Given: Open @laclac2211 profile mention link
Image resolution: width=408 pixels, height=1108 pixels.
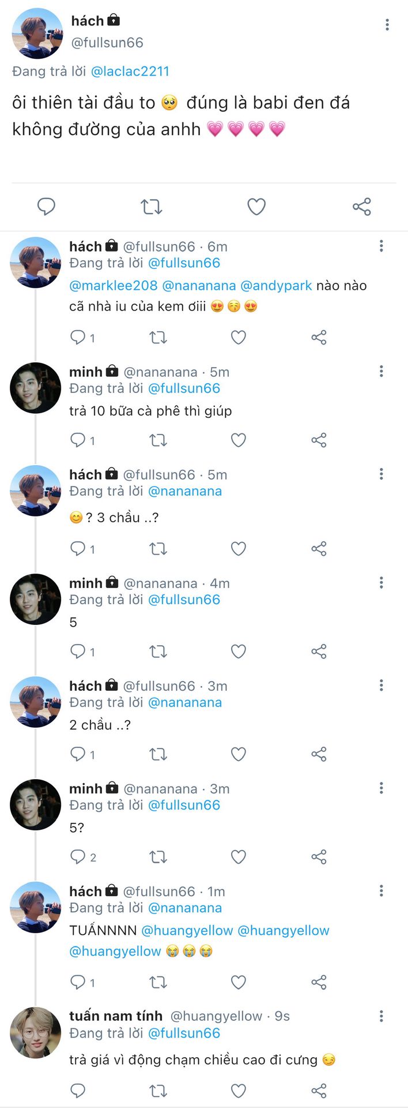Looking at the screenshot, I should (x=130, y=72).
